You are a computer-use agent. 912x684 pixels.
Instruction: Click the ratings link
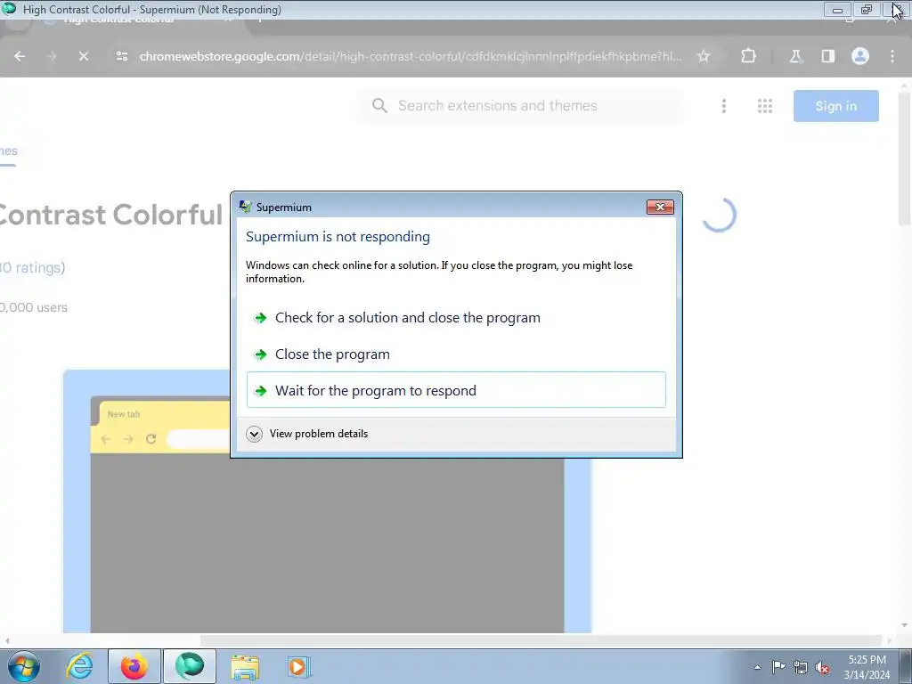[33, 267]
